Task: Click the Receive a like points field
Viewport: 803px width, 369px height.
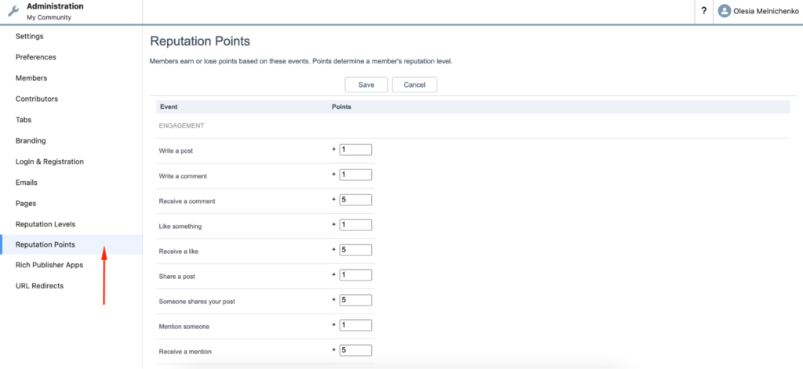Action: click(355, 250)
